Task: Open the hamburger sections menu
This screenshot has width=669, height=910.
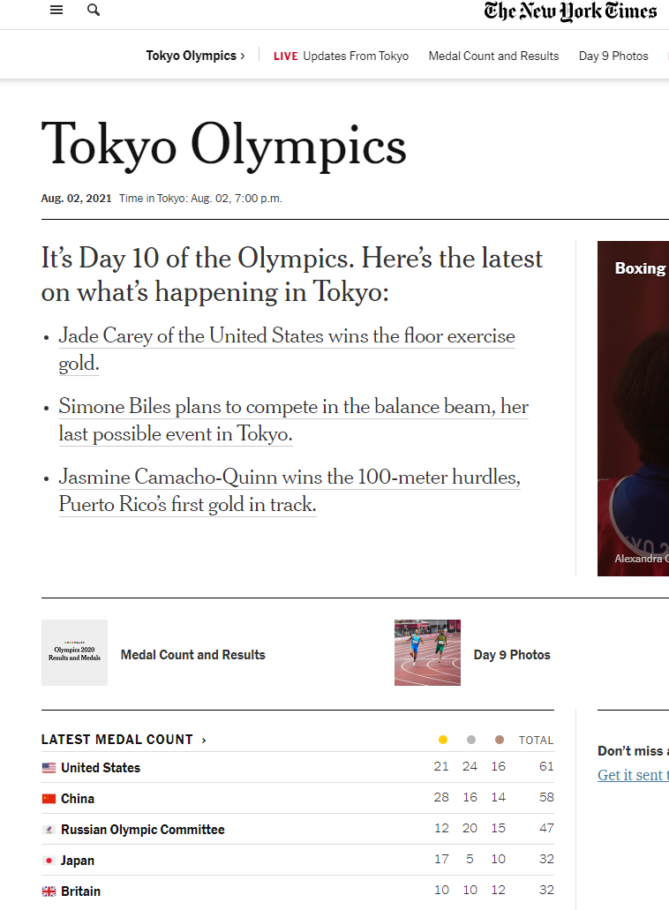Action: (x=56, y=10)
